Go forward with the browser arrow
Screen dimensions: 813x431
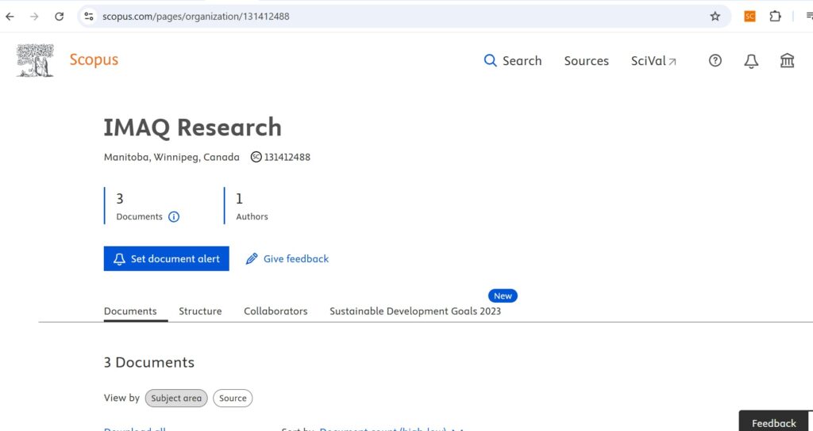click(x=34, y=17)
